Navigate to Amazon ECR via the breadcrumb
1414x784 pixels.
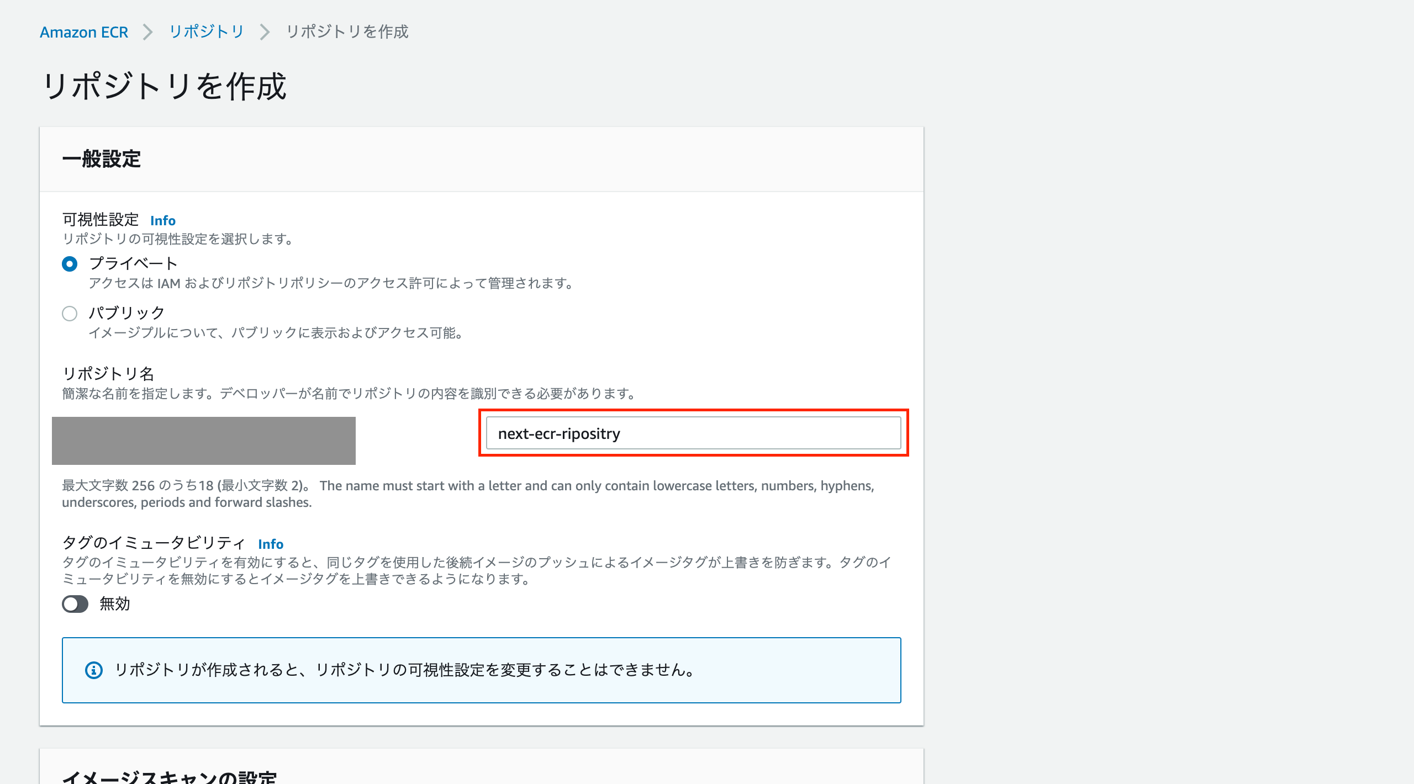pyautogui.click(x=84, y=32)
